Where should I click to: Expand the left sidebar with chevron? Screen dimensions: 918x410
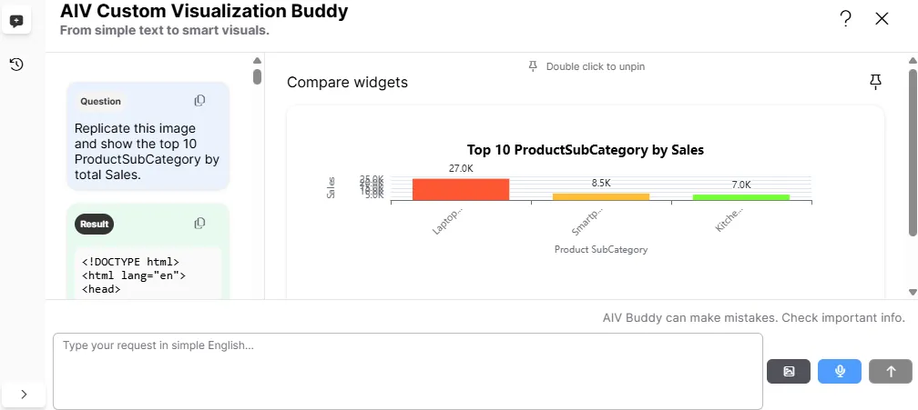(x=24, y=395)
